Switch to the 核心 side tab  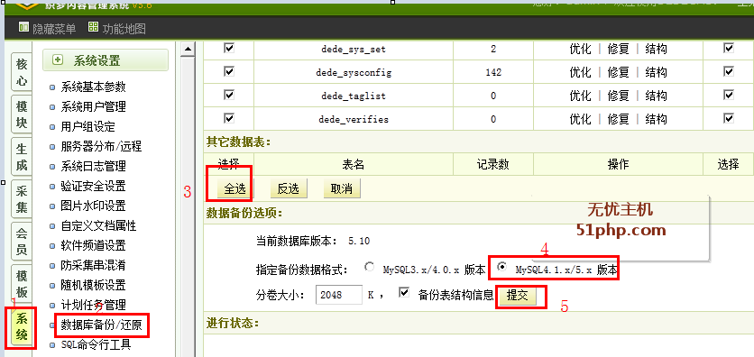pyautogui.click(x=21, y=72)
